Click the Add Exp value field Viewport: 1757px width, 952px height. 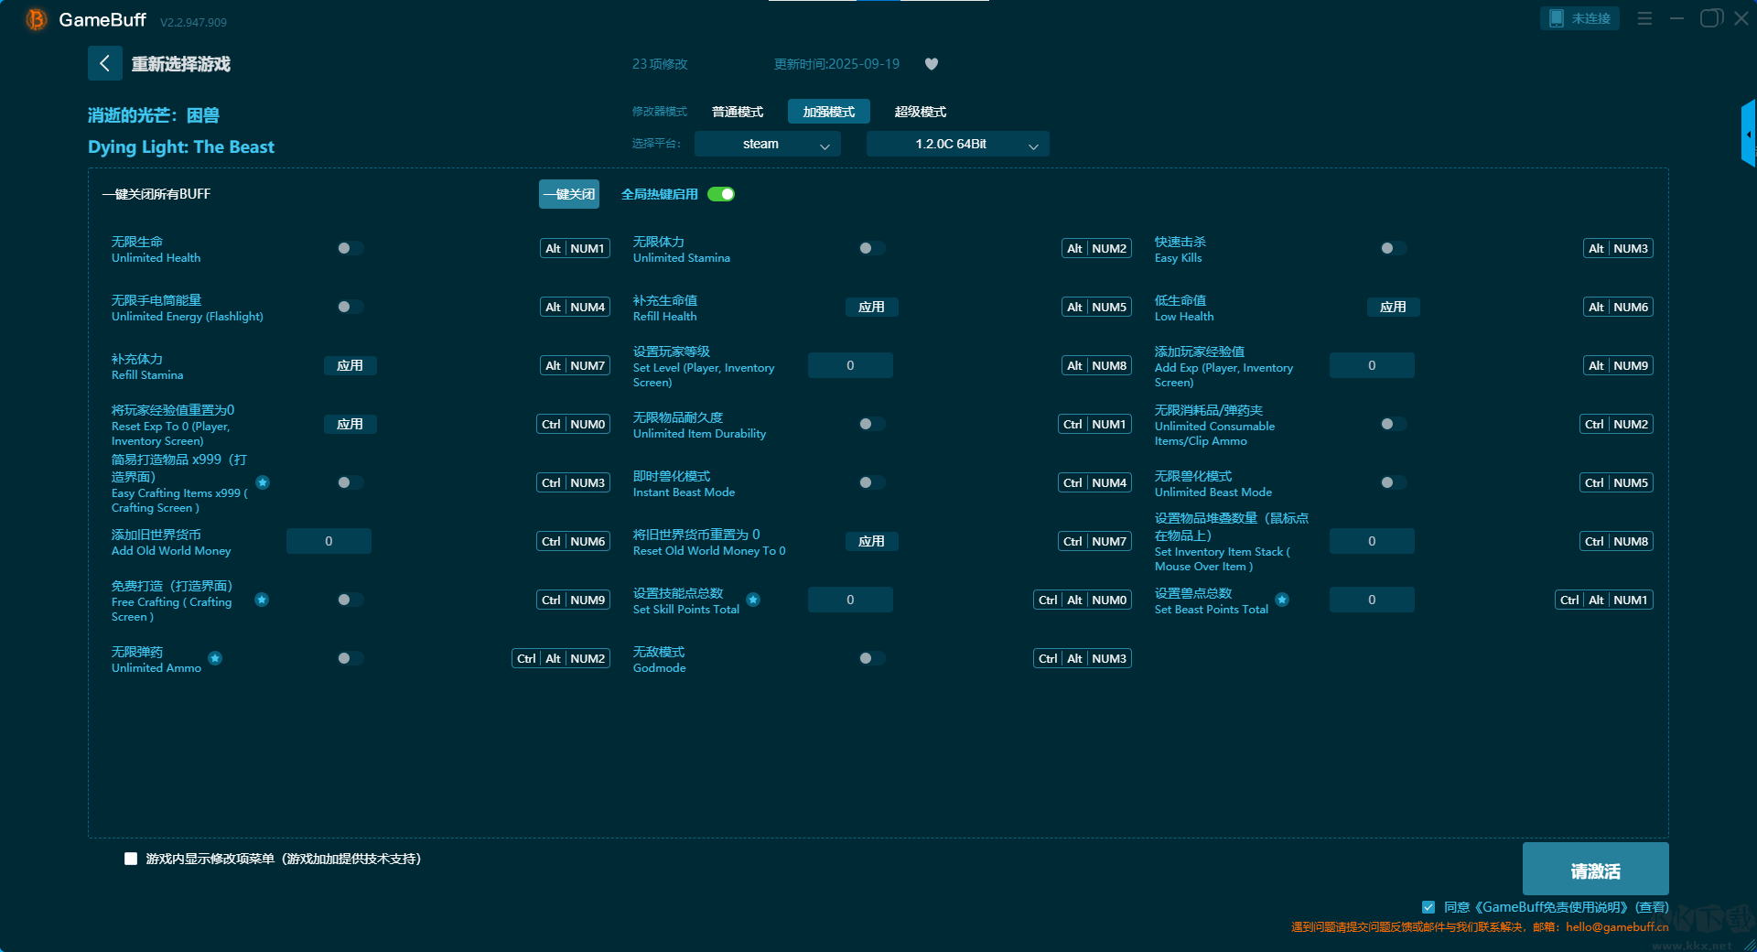(1372, 365)
